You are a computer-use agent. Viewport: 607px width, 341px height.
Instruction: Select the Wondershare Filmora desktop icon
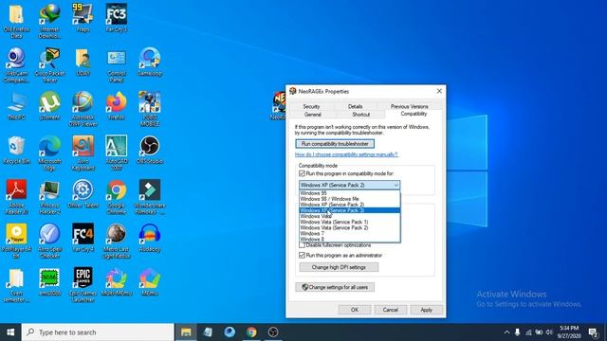coord(150,197)
